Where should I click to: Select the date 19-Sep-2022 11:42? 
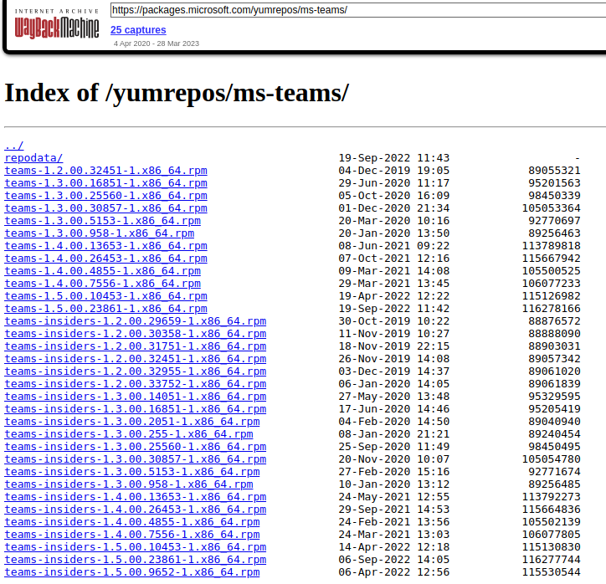pos(394,309)
